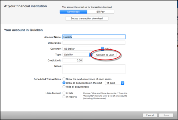Screen dimensions: 178x120
Task: Switch to the Downloads tab
Action: [x=74, y=12]
